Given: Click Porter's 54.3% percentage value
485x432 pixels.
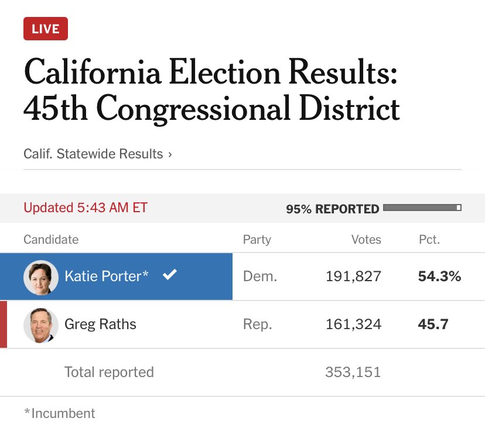Looking at the screenshot, I should click(439, 276).
